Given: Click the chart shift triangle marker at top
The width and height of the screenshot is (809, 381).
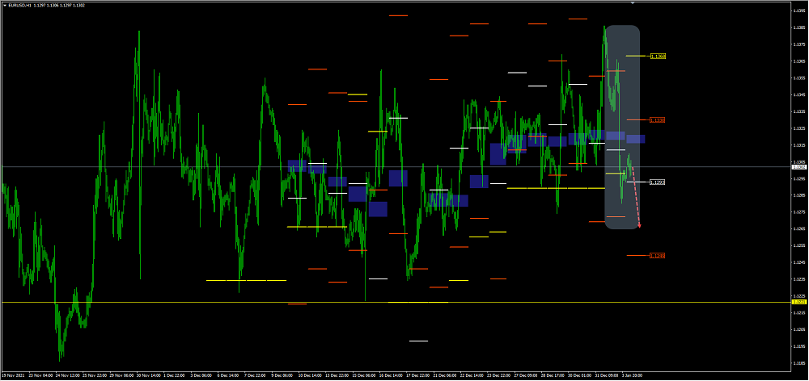Looking at the screenshot, I should pos(632,3).
